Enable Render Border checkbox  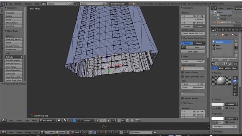click(x=182, y=98)
